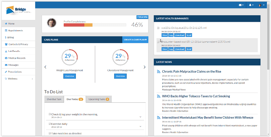Switch to the Overdue Task tab

[54, 99]
